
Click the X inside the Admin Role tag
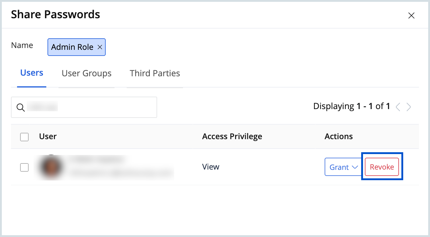point(100,47)
